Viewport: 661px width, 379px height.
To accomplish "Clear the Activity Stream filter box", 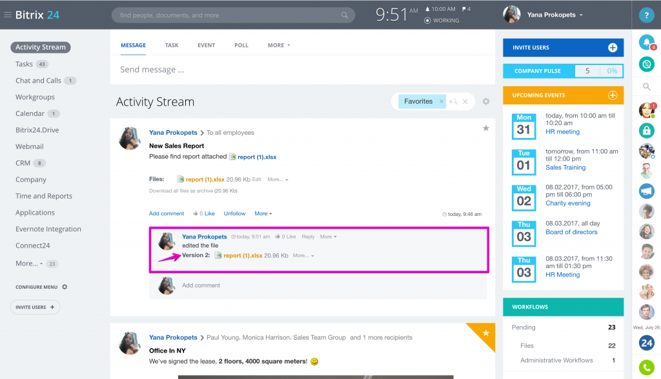I will coord(465,101).
